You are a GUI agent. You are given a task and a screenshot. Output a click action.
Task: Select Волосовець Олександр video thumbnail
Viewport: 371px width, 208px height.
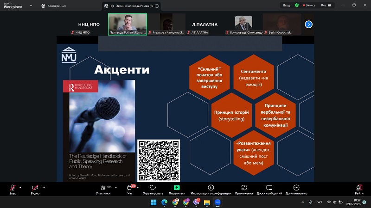243,24
